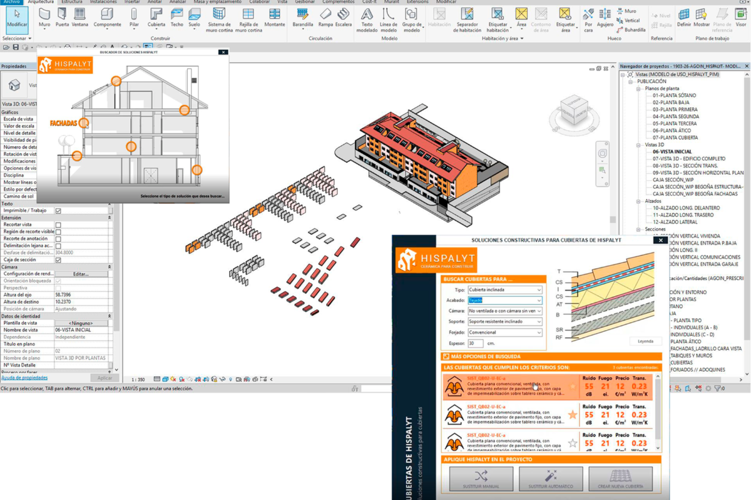This screenshot has width=751, height=500.
Task: Select the Por cara opening tool
Action: click(x=588, y=19)
